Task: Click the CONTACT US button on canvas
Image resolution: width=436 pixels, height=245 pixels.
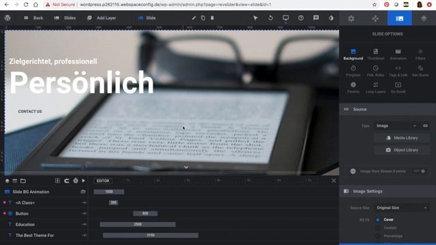Action: (30, 112)
